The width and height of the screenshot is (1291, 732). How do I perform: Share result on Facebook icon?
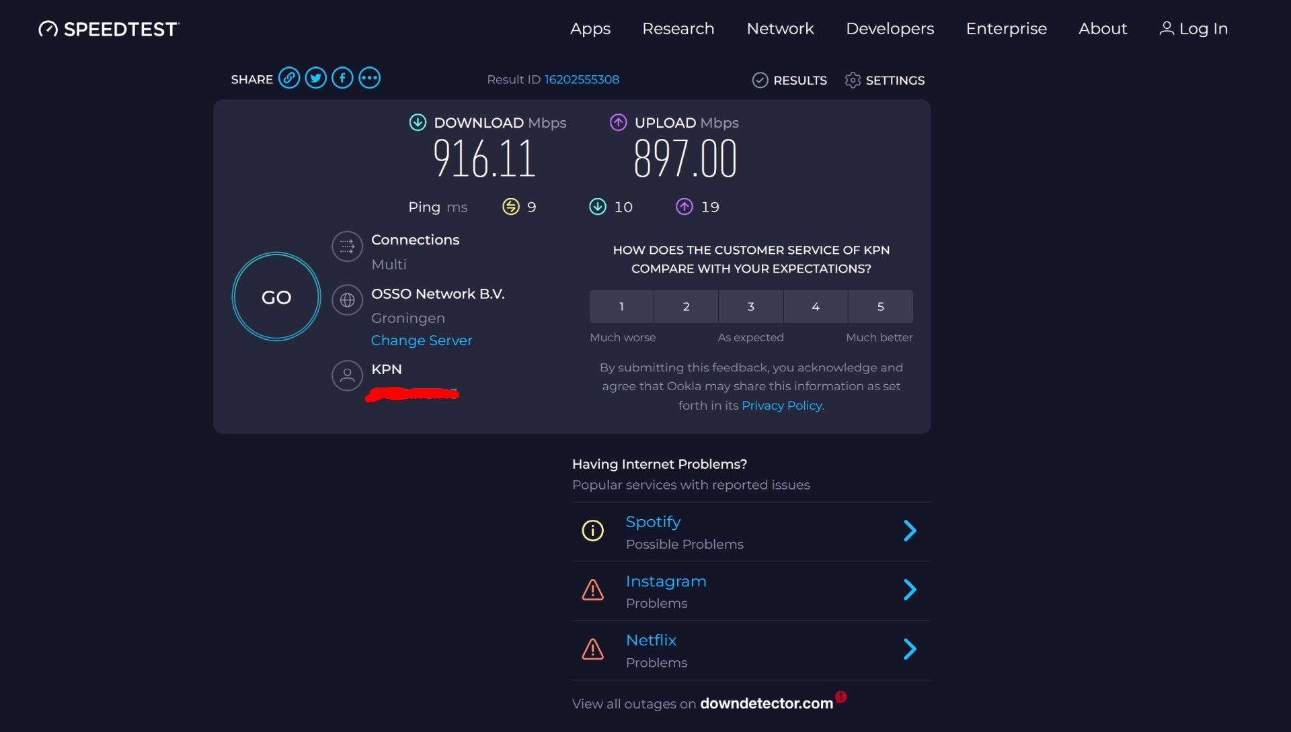click(x=342, y=79)
